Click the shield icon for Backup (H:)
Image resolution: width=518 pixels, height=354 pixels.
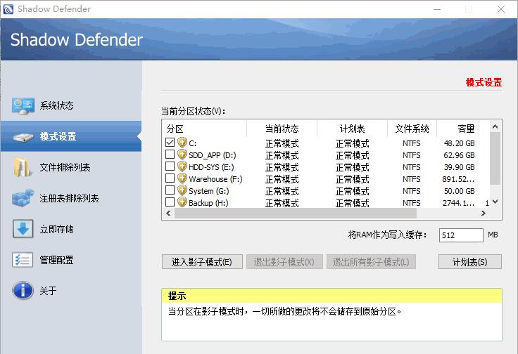pyautogui.click(x=182, y=202)
